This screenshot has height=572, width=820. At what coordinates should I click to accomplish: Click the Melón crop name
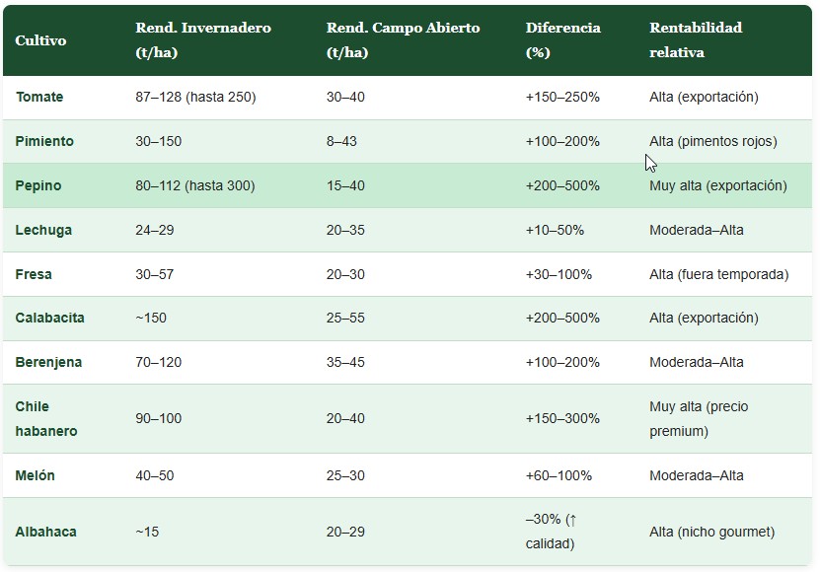click(x=36, y=475)
